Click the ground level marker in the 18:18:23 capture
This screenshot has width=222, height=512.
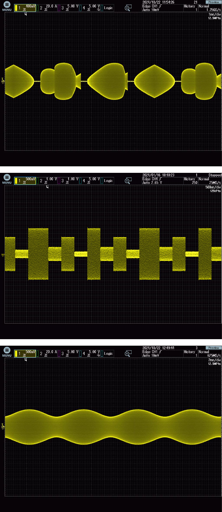(3, 255)
